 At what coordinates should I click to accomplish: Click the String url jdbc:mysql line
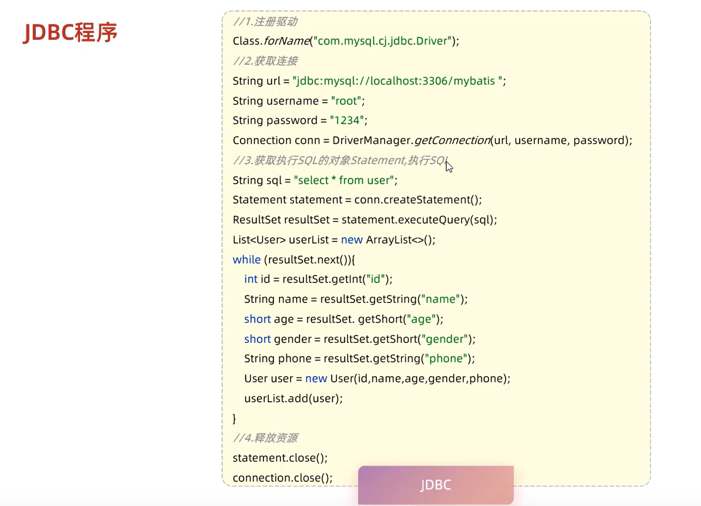tap(369, 81)
